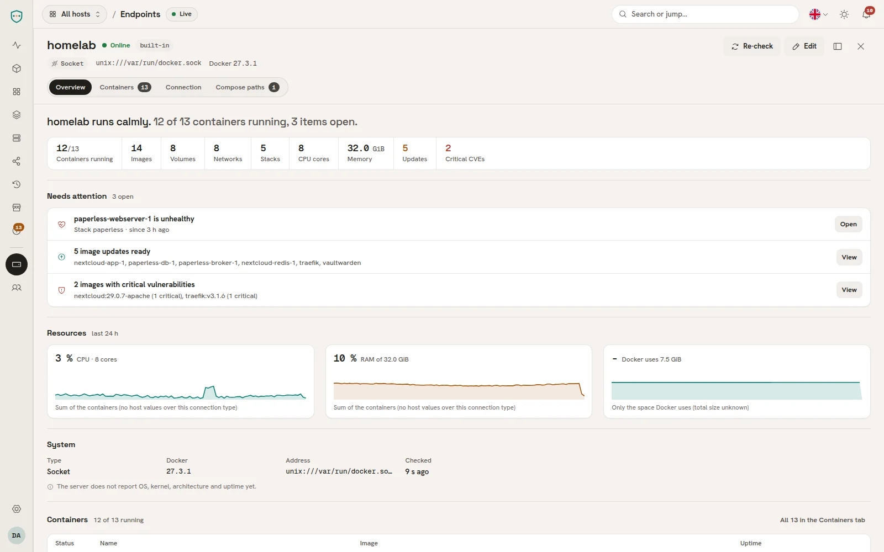Open All 13 in the Containers tab link
Screen dimensions: 884x552
pyautogui.click(x=823, y=520)
